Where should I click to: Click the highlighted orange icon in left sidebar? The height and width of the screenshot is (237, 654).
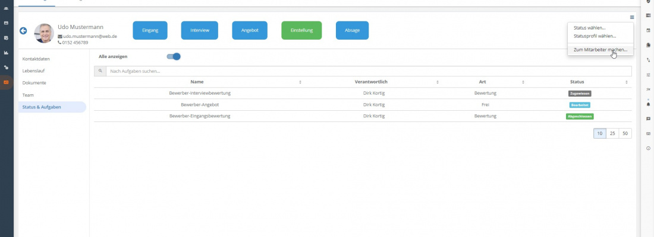6,82
